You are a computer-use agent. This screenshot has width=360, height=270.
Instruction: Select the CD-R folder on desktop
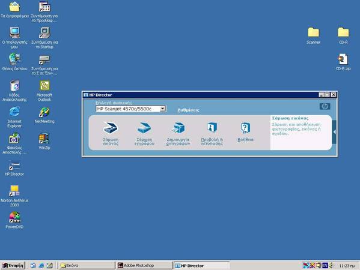click(343, 35)
